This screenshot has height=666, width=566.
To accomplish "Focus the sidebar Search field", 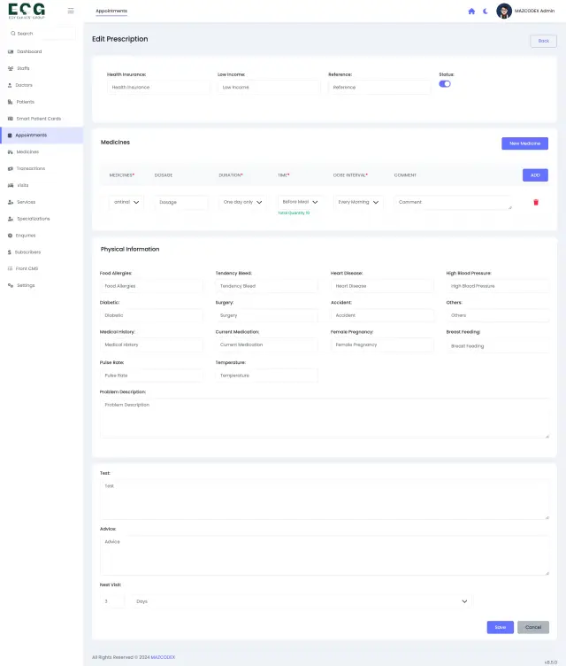I will tap(42, 34).
